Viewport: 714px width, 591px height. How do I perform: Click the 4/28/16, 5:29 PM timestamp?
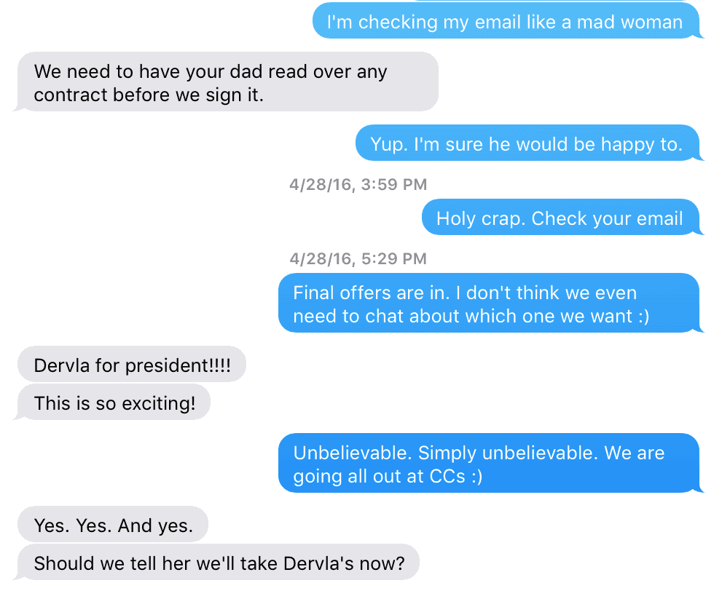pyautogui.click(x=358, y=258)
